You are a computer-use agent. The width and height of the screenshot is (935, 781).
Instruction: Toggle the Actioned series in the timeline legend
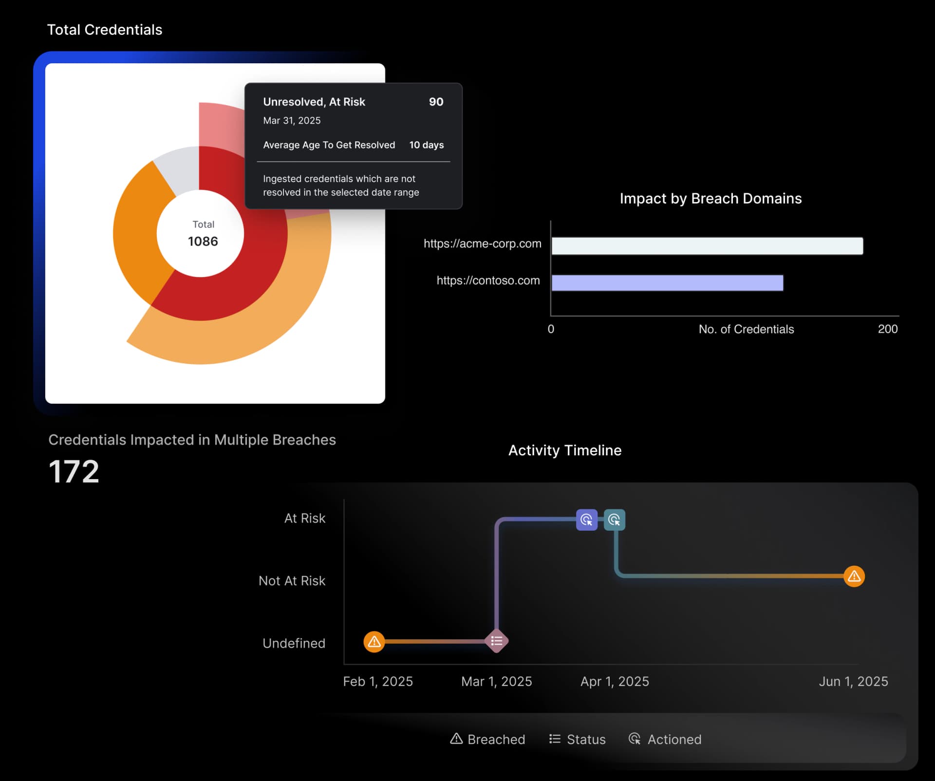click(x=665, y=739)
